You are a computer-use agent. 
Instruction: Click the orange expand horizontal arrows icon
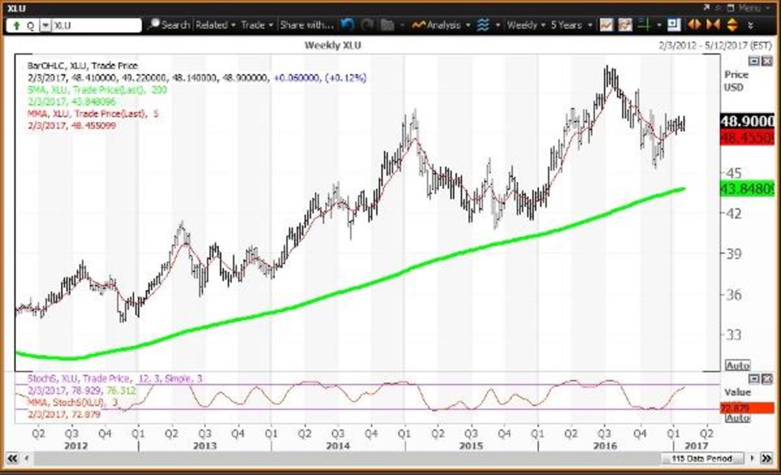694,25
